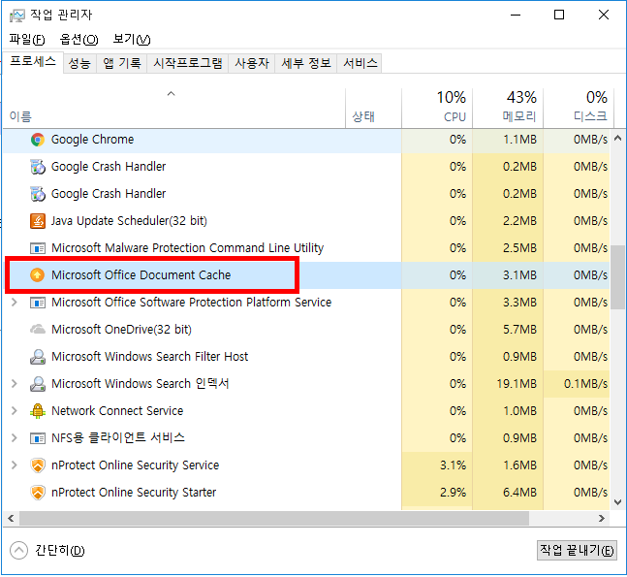Select nProtect Online Security Starter text

[134, 493]
